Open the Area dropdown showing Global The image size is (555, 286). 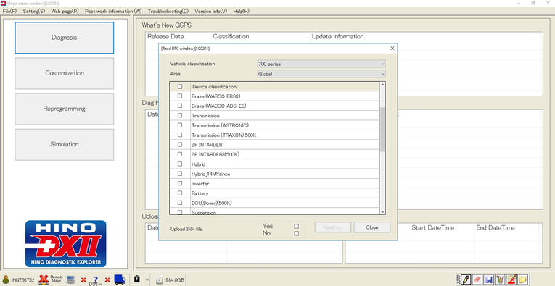(321, 74)
